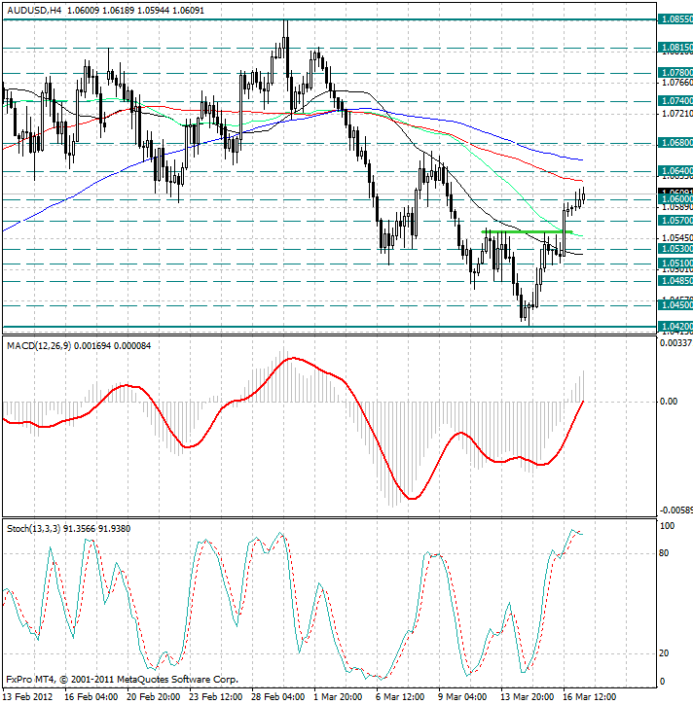The height and width of the screenshot is (704, 693).
Task: Select the 1.0485 price level label
Action: (x=675, y=281)
